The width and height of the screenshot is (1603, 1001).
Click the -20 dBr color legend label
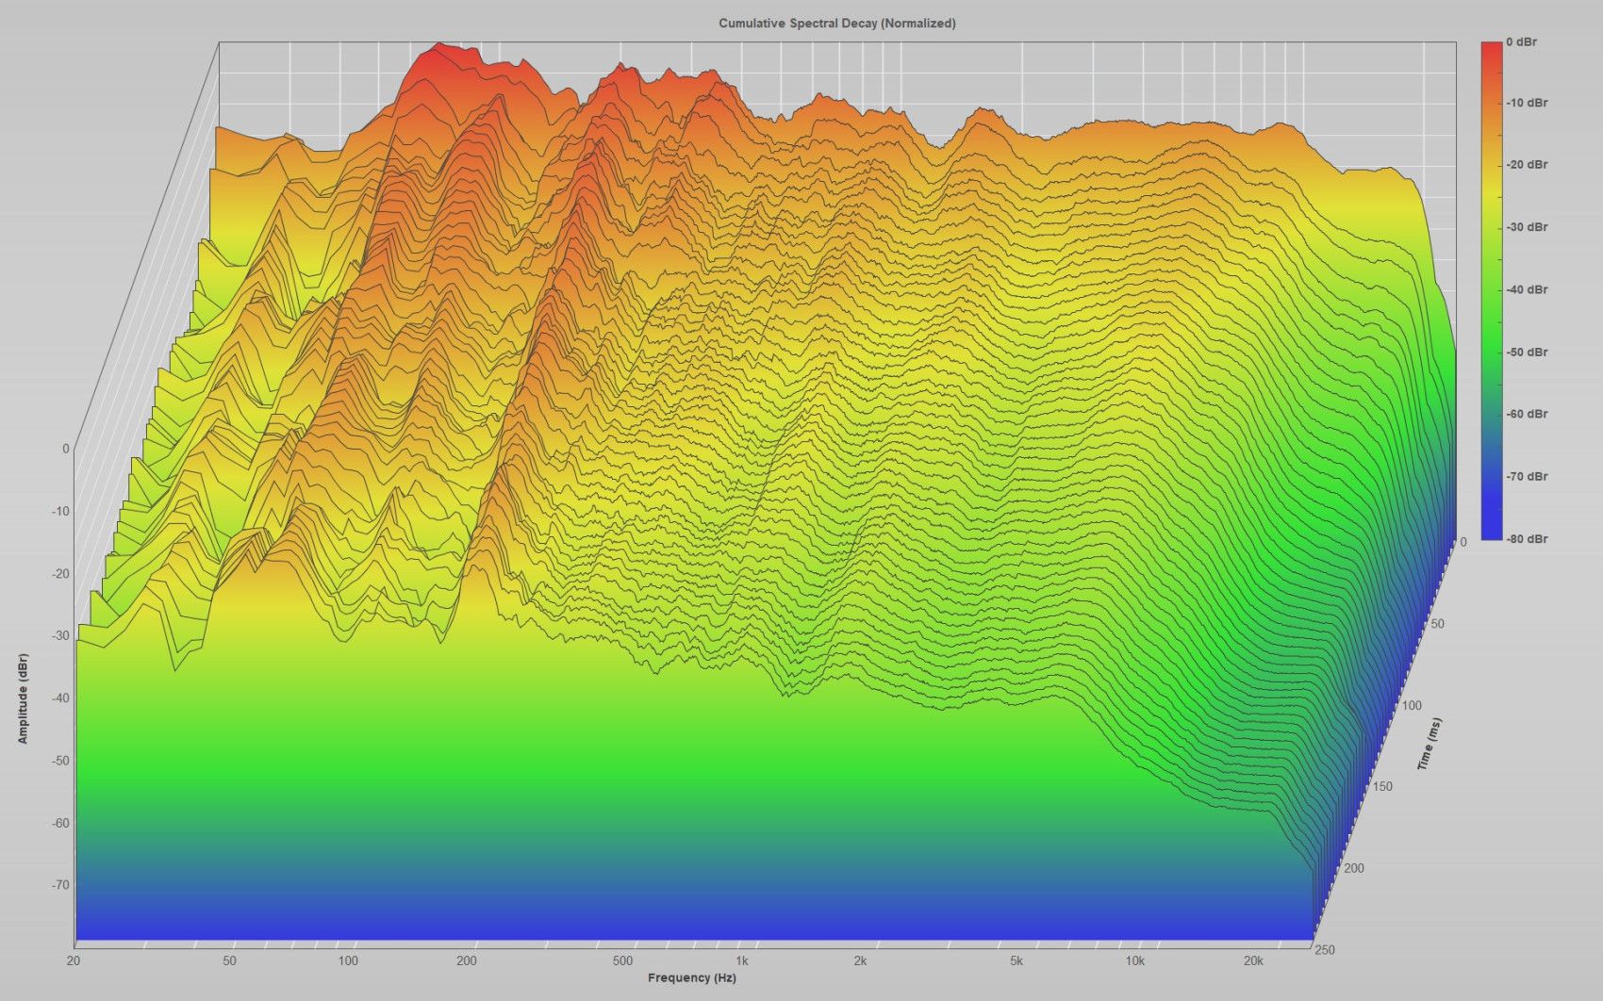(1527, 165)
